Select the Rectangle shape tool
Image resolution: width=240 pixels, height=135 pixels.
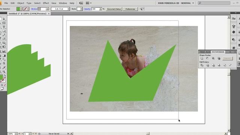pos(4,31)
